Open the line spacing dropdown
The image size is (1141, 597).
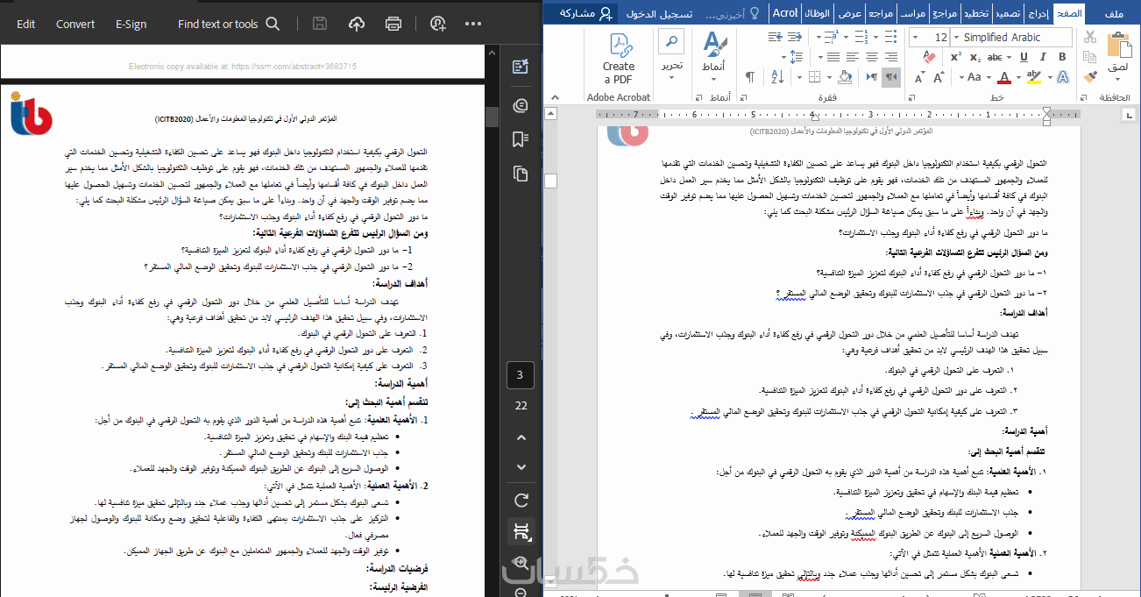[791, 57]
